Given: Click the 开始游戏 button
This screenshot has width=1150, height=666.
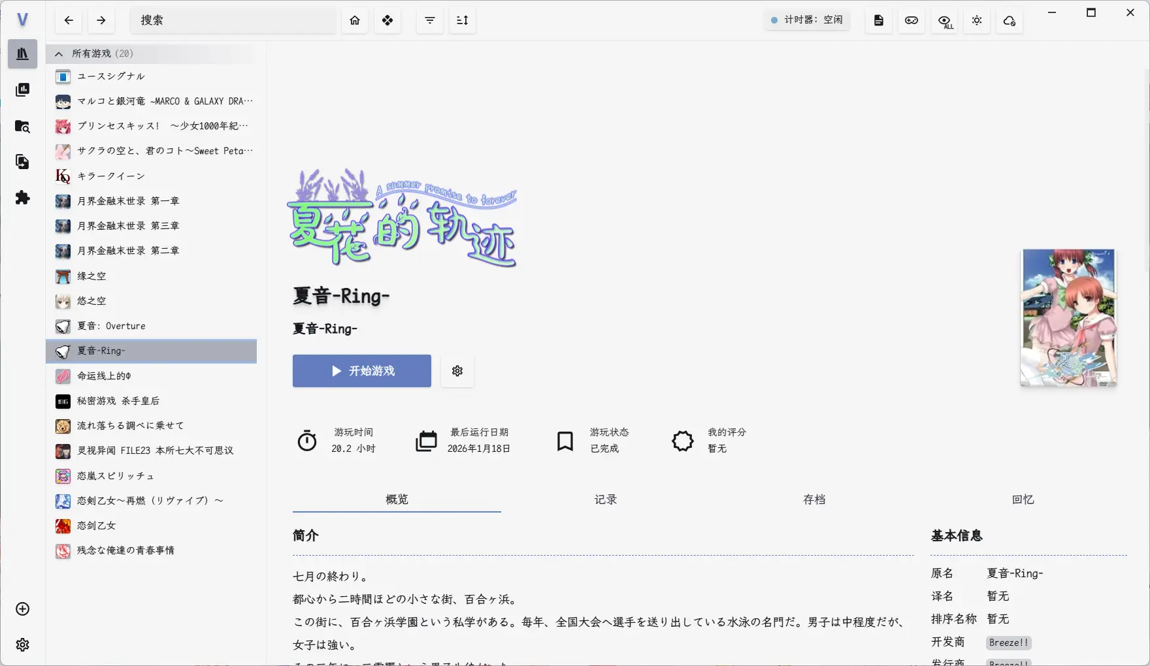Looking at the screenshot, I should [362, 371].
